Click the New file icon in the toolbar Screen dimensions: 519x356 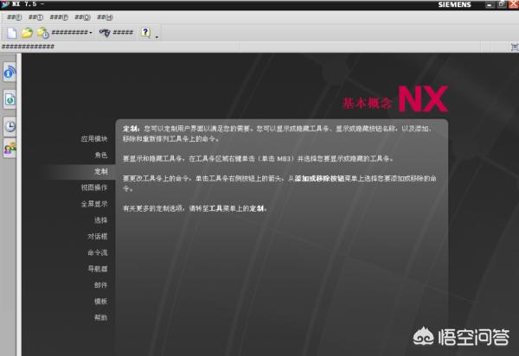[12, 33]
